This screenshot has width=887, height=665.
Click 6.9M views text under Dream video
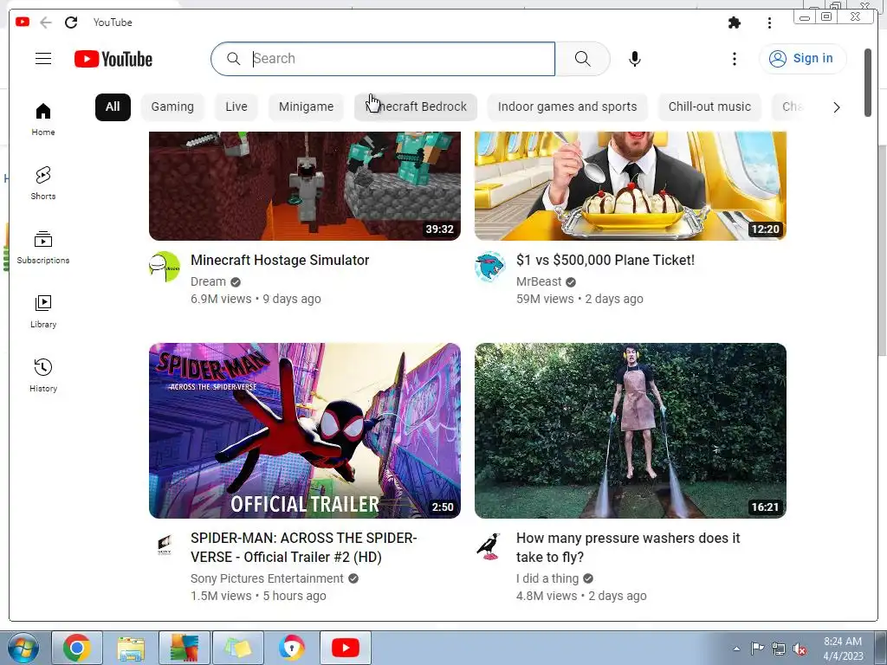221,299
